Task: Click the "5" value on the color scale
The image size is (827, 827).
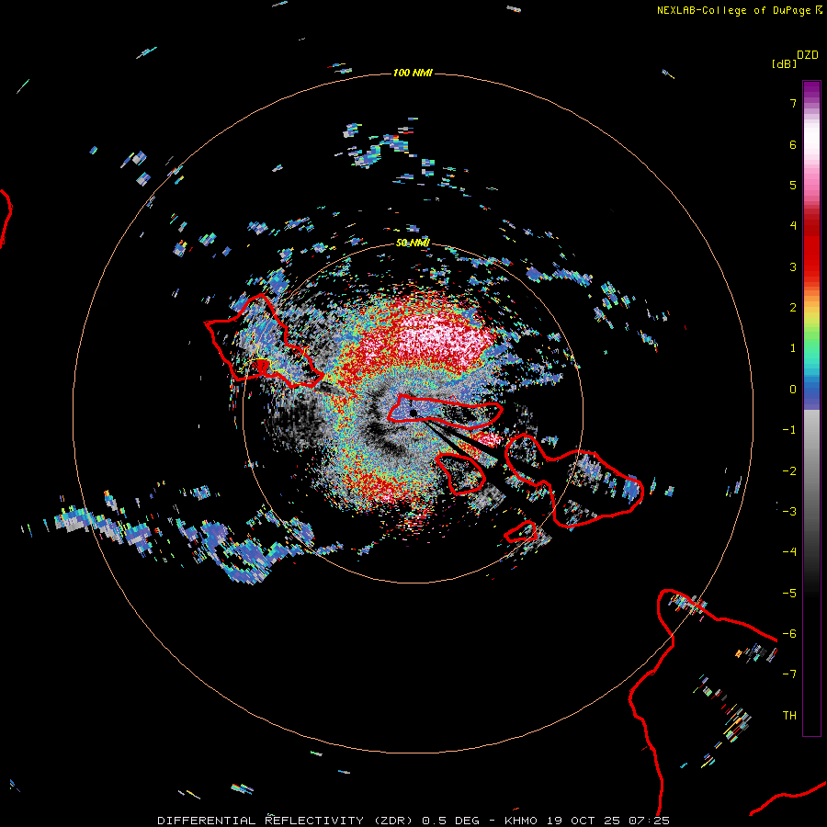Action: (793, 185)
